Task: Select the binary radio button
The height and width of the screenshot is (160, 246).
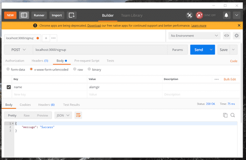Action: pyautogui.click(x=89, y=69)
